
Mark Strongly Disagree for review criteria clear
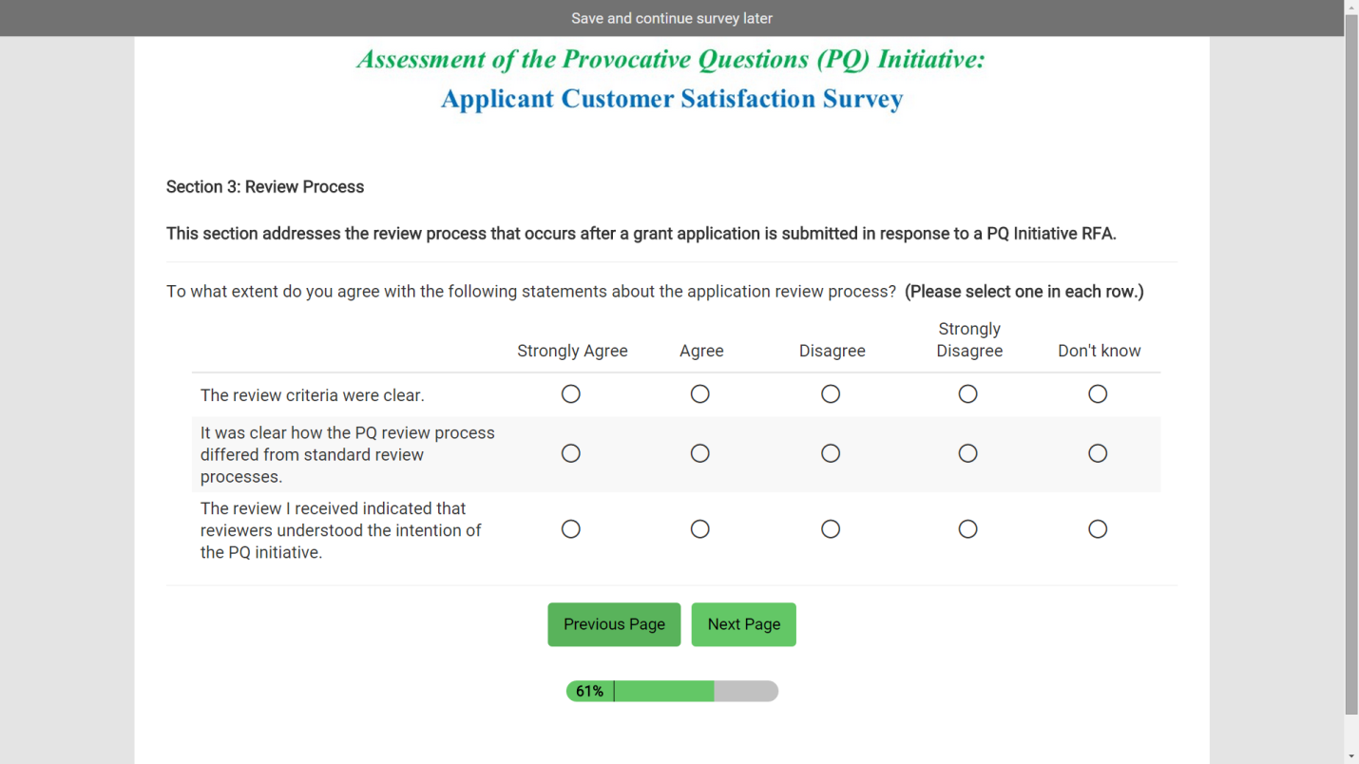(967, 394)
